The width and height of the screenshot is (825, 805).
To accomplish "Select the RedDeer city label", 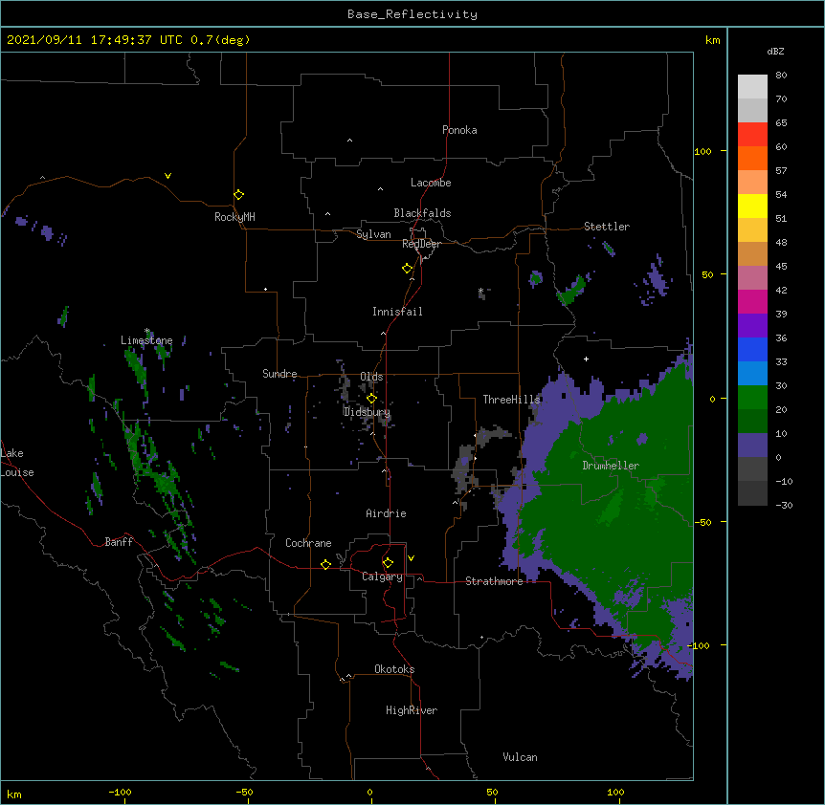I will coord(421,244).
